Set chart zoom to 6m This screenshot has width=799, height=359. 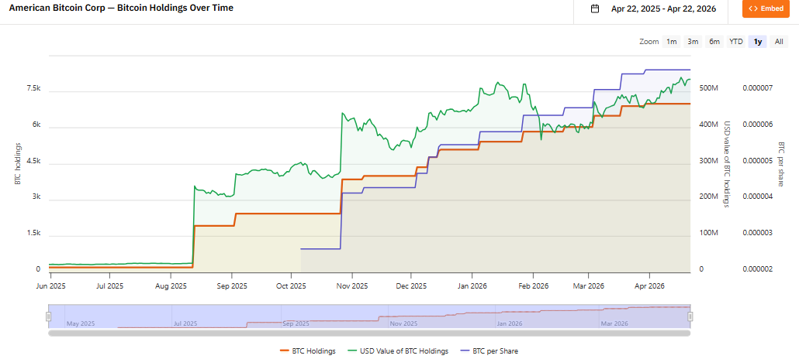[x=714, y=42]
